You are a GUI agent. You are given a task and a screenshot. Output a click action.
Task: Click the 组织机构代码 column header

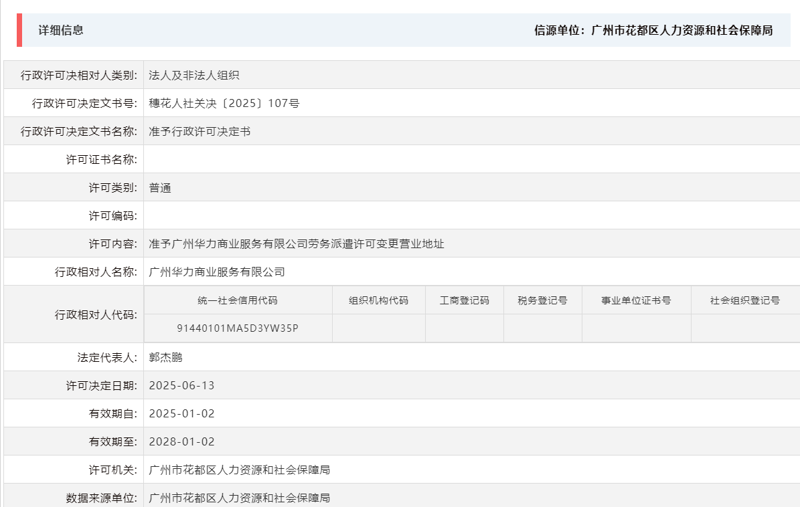point(379,300)
